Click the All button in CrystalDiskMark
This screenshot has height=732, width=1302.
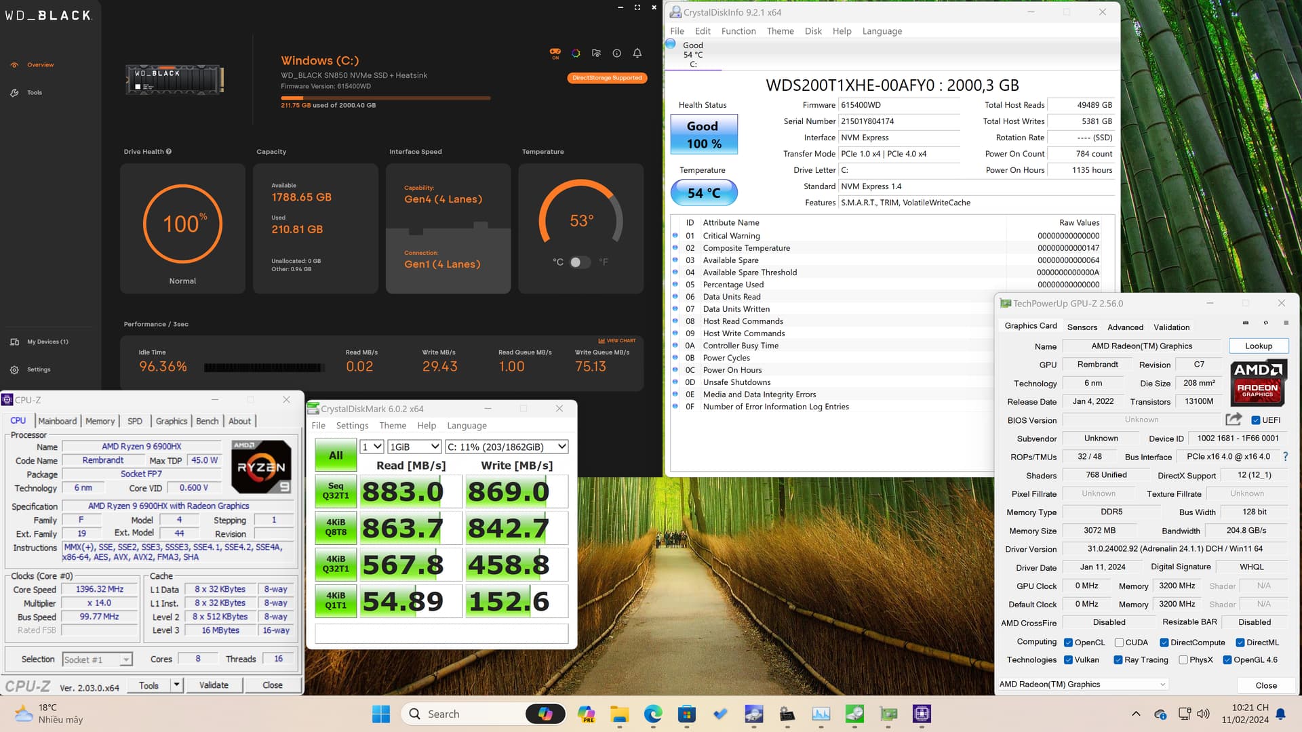(x=336, y=455)
